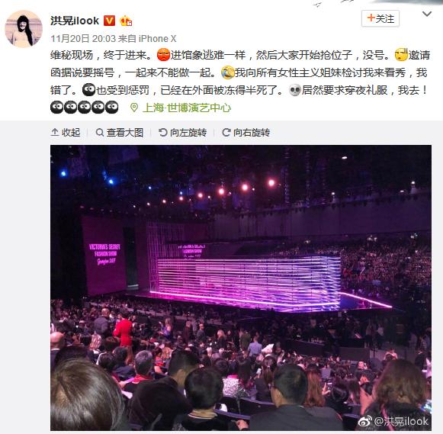443x434 pixels.
Task: Open the 洪晃ilook username link
Action: [x=75, y=21]
